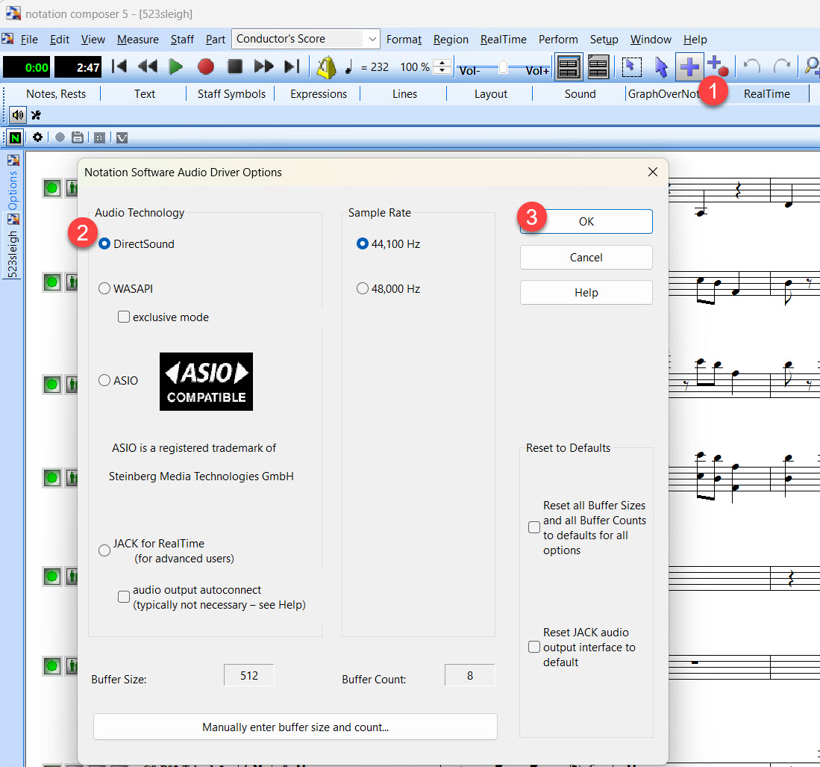The image size is (820, 767).
Task: Open the Perform menu
Action: [557, 40]
